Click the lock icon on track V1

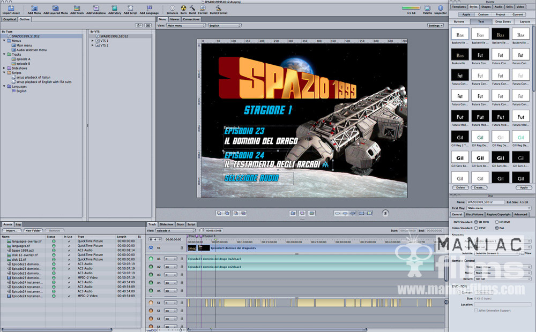182,248
